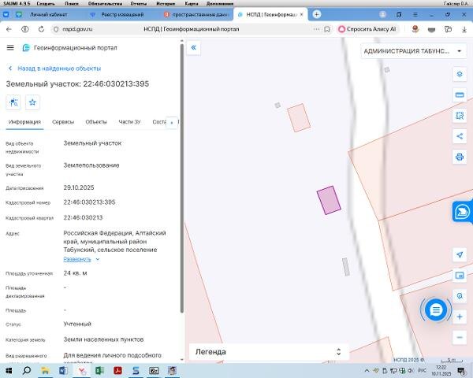Viewport: 473px width, 378px height.
Task: Select the area value 24 кв. м
Action: click(75, 273)
